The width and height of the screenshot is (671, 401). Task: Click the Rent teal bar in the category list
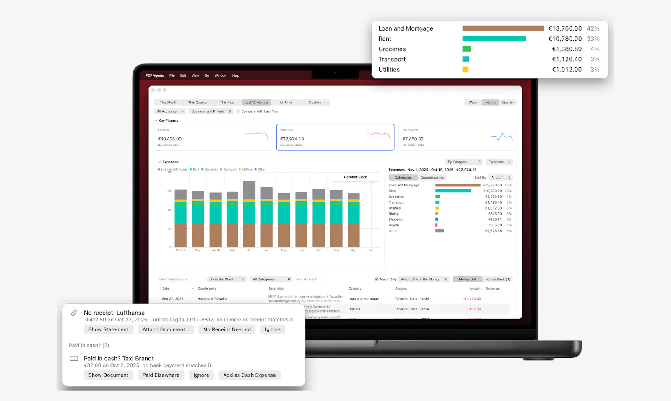[x=453, y=191]
